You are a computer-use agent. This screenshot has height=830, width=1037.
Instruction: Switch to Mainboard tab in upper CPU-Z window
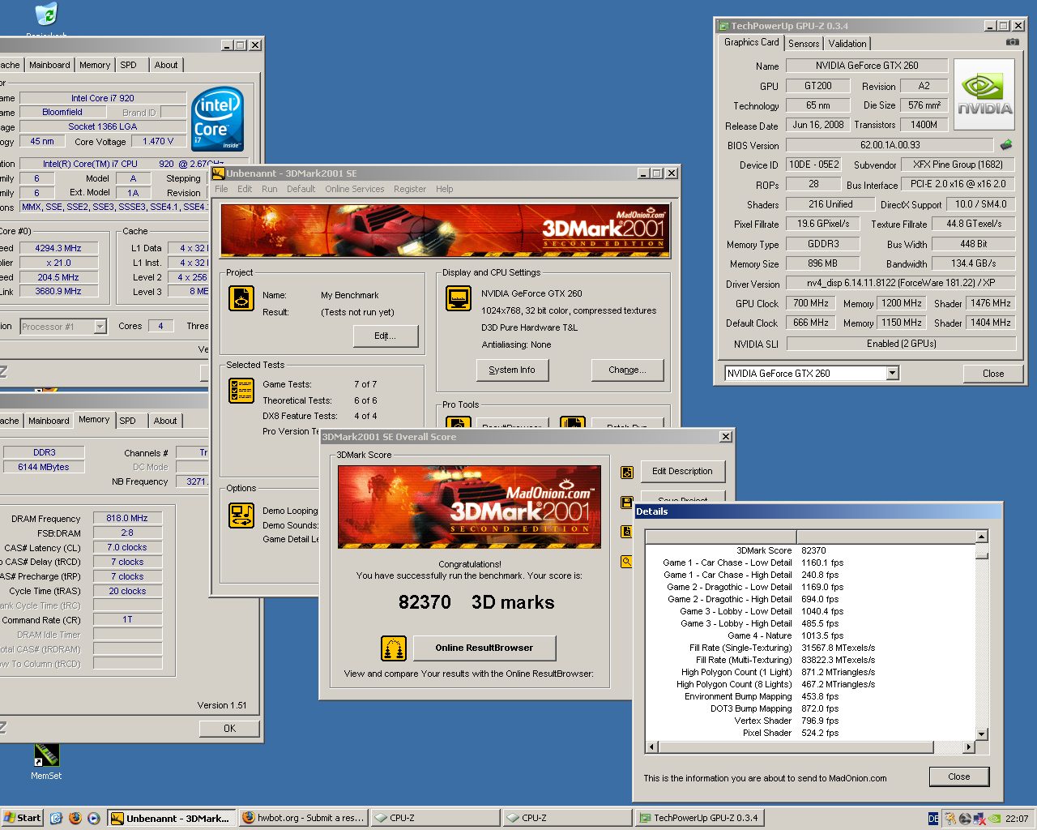click(49, 65)
